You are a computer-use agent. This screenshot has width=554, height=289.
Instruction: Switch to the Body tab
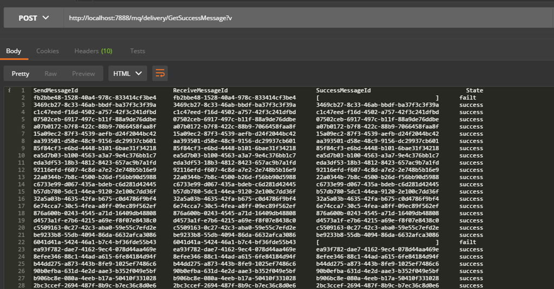point(14,51)
